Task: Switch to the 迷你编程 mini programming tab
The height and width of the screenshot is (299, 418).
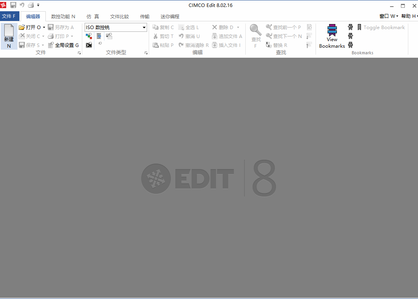Action: [x=170, y=16]
